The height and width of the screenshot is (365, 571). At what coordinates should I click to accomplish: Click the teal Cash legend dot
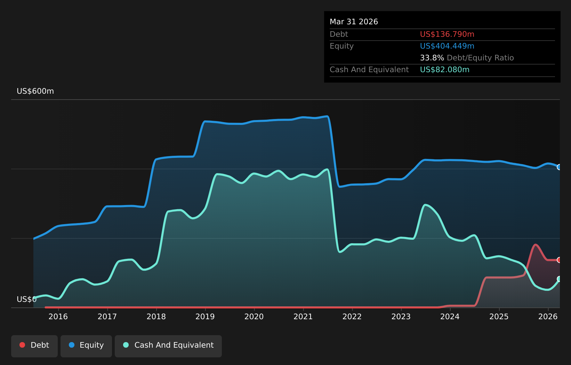click(x=126, y=345)
